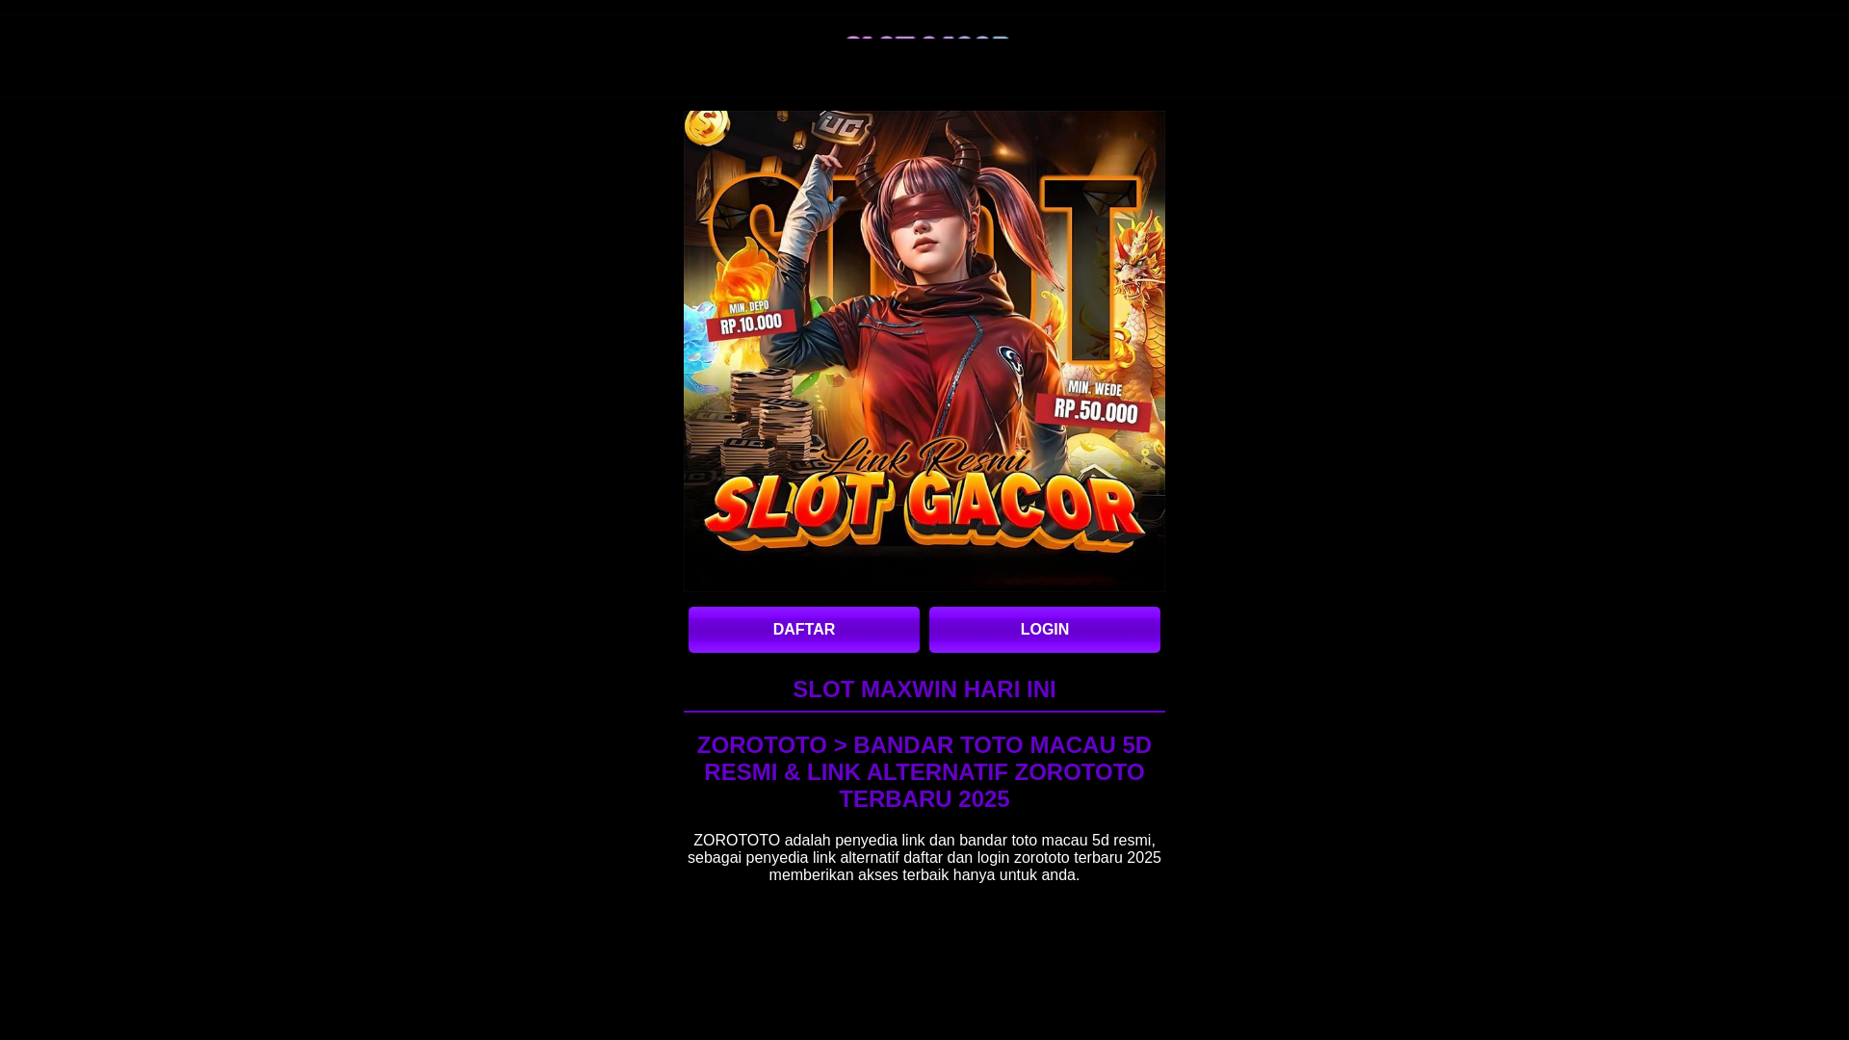The width and height of the screenshot is (1849, 1040).
Task: Click the gold coin in the banner's corner
Action: click(x=706, y=127)
